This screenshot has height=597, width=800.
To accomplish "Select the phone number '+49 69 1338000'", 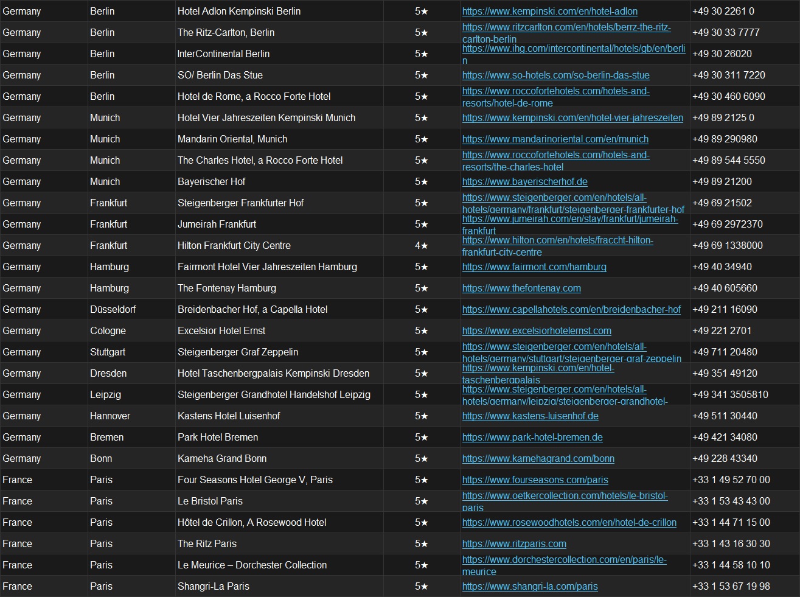I will point(728,245).
